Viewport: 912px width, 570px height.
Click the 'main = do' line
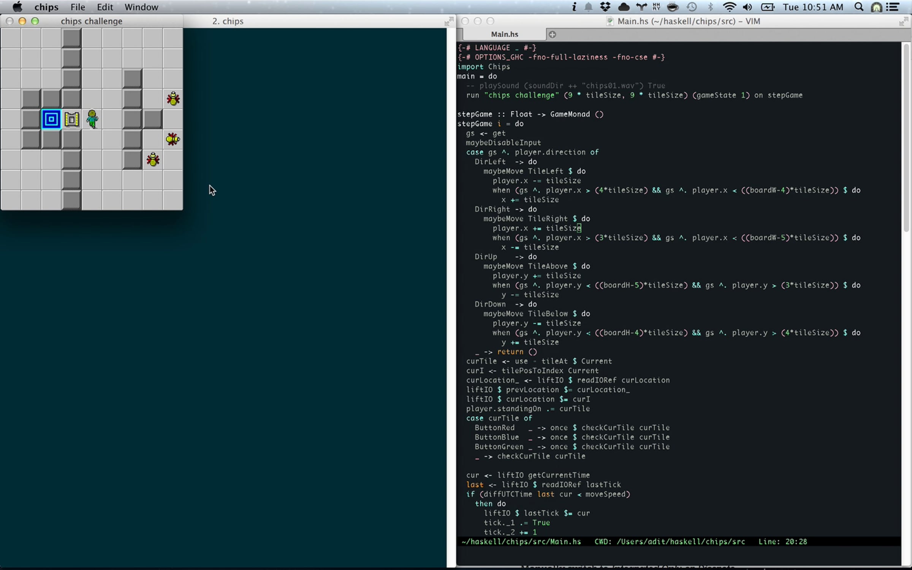pyautogui.click(x=477, y=76)
